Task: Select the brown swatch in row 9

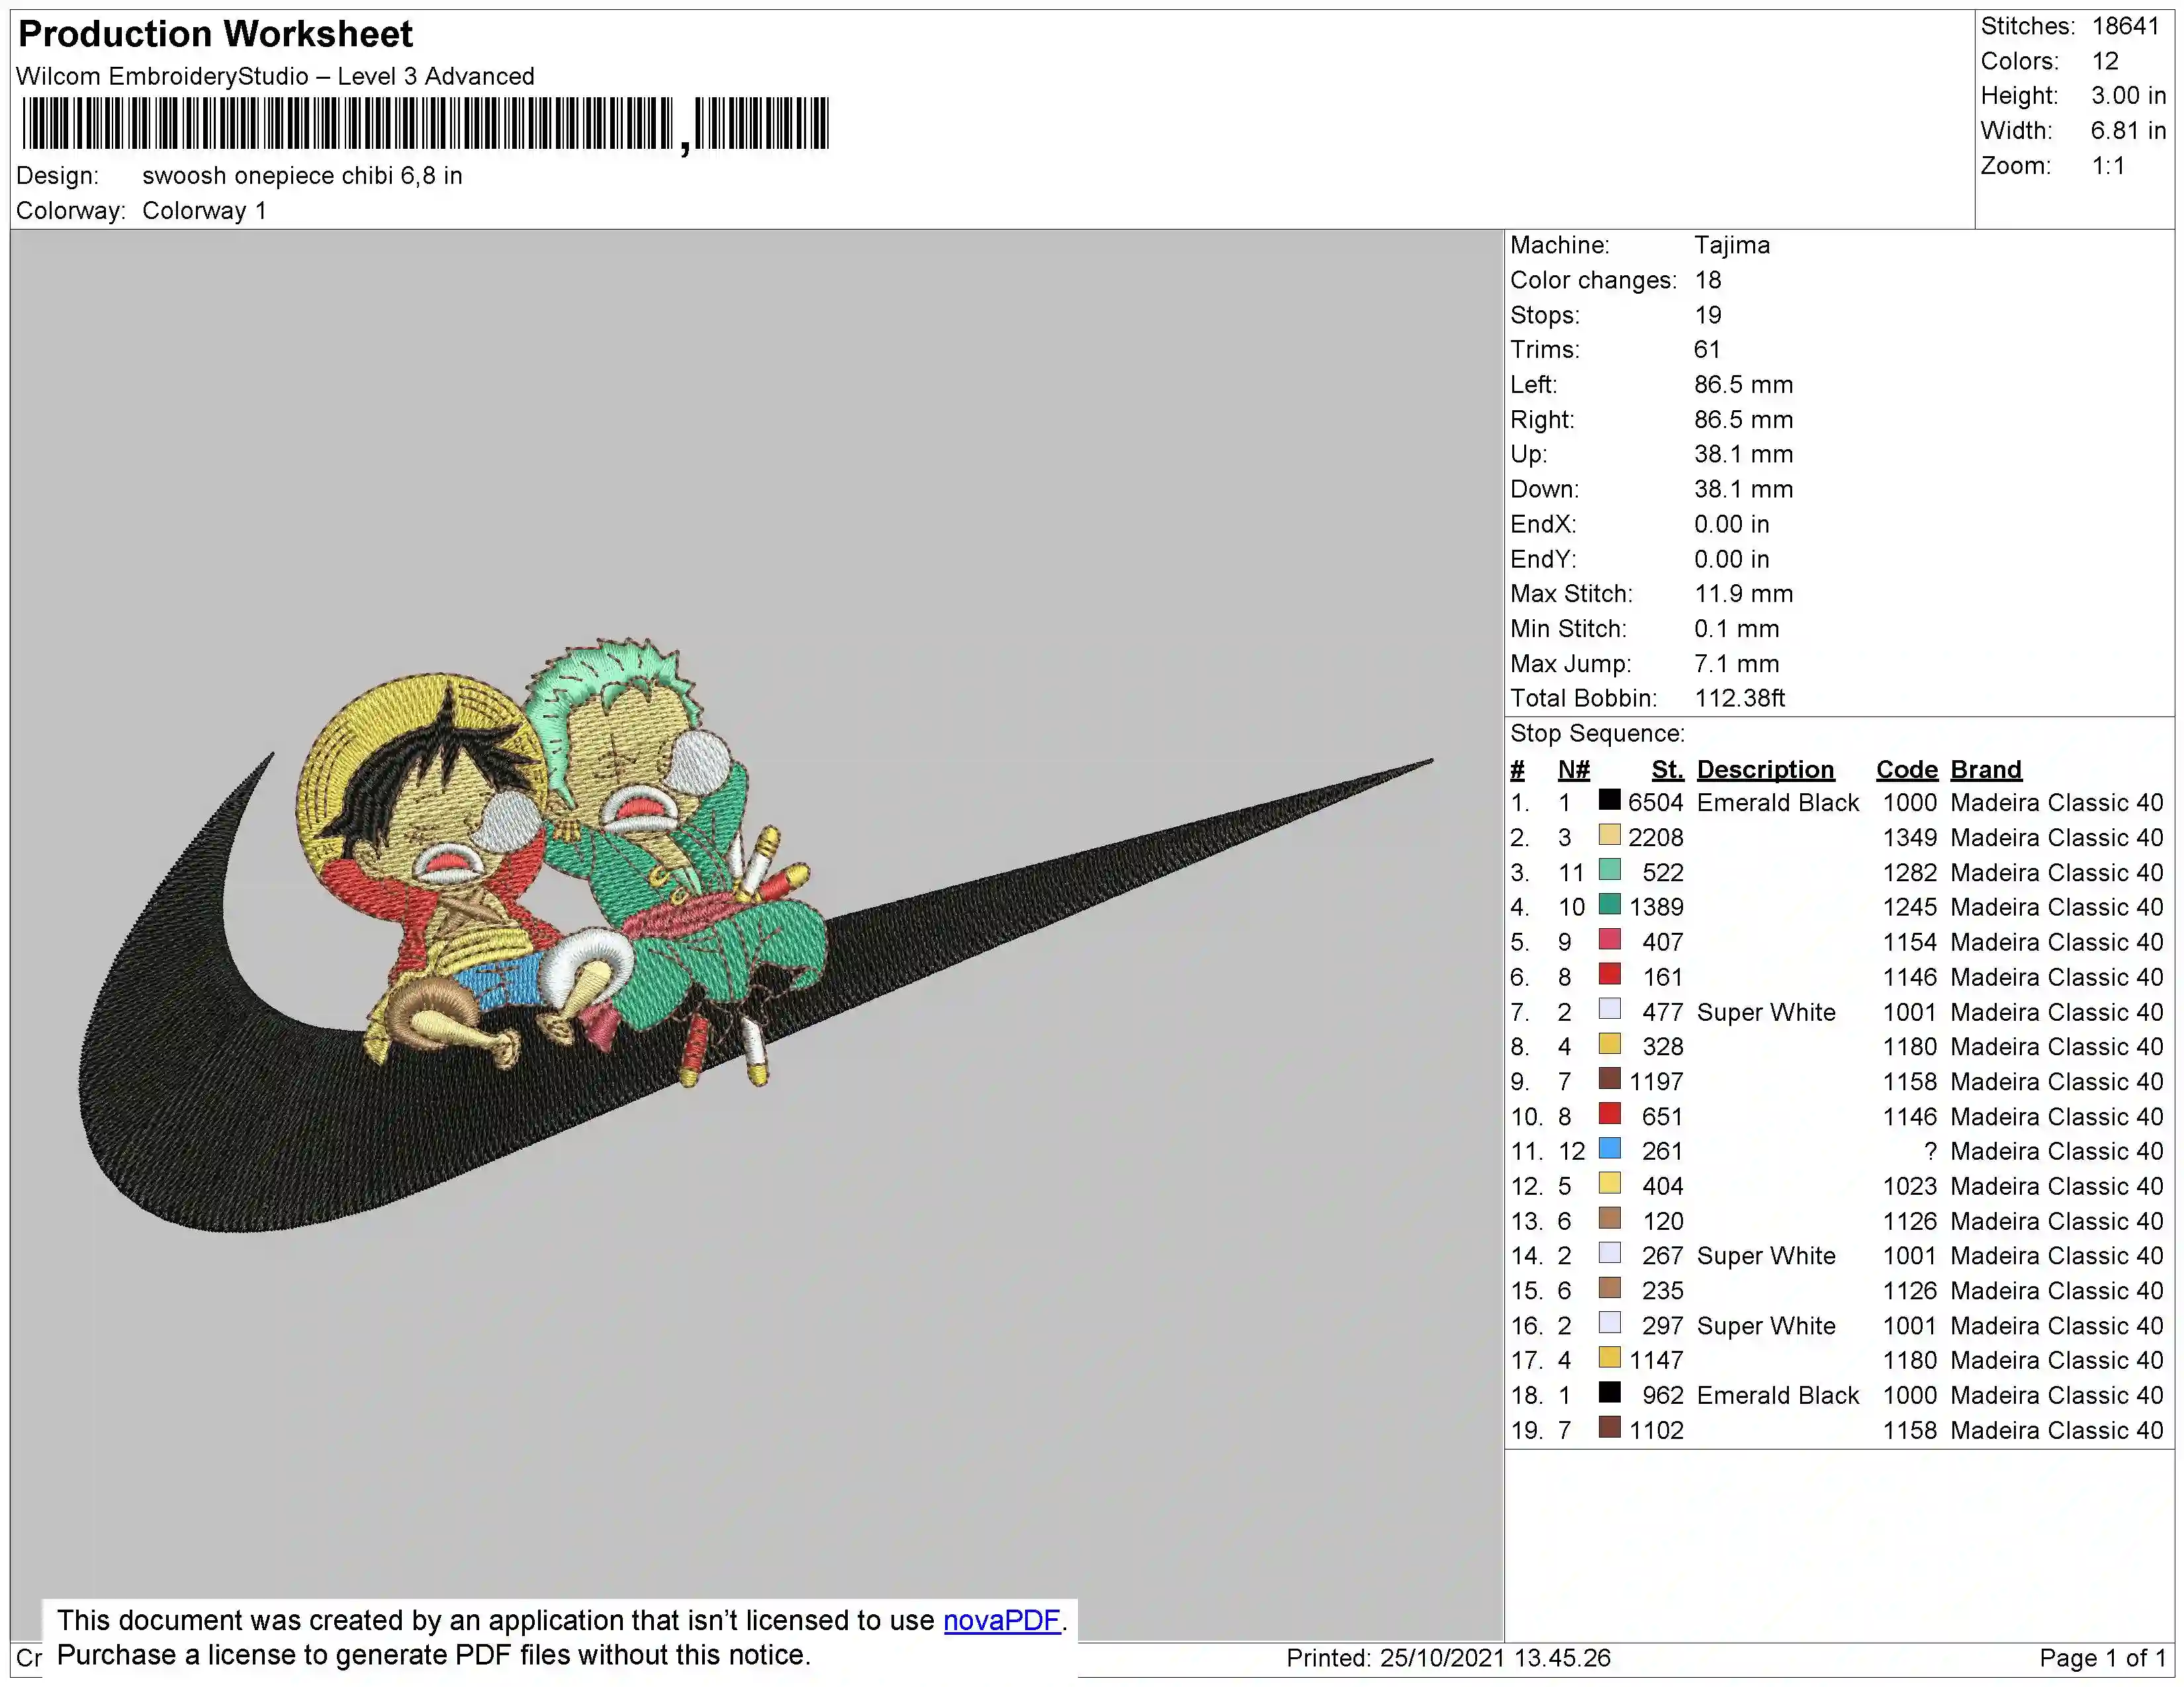Action: [x=1609, y=1078]
